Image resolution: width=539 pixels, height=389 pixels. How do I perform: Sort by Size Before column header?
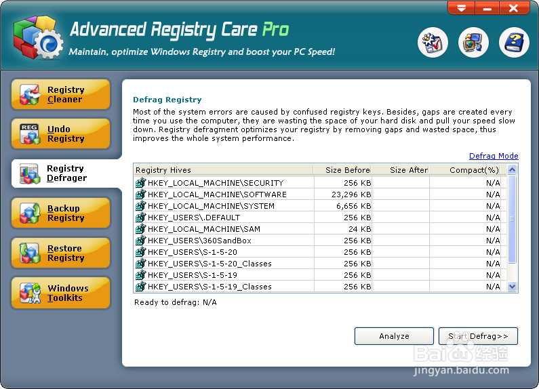pyautogui.click(x=342, y=170)
